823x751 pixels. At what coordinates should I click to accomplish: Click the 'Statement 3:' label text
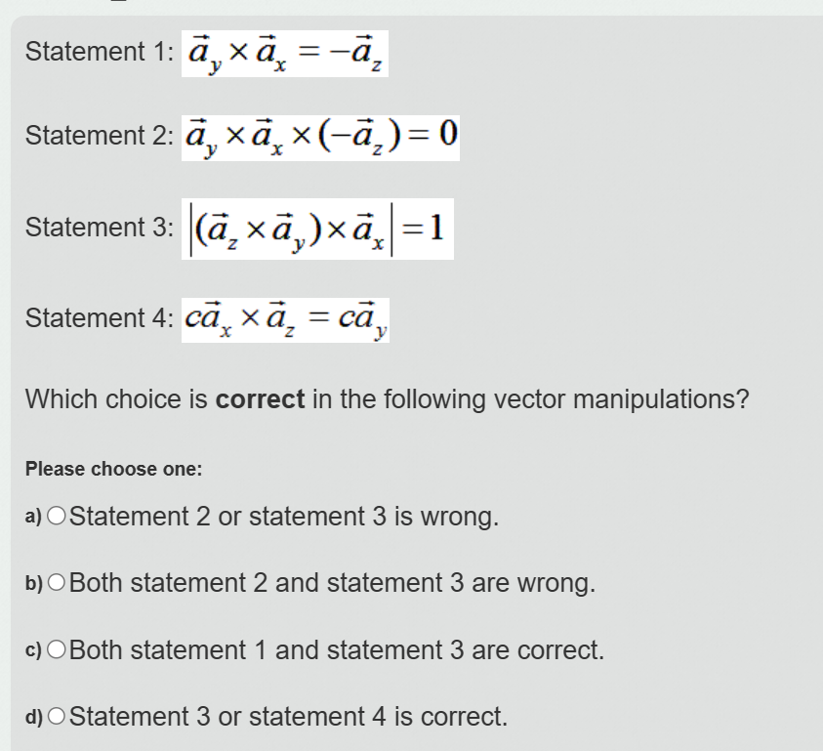(x=98, y=228)
